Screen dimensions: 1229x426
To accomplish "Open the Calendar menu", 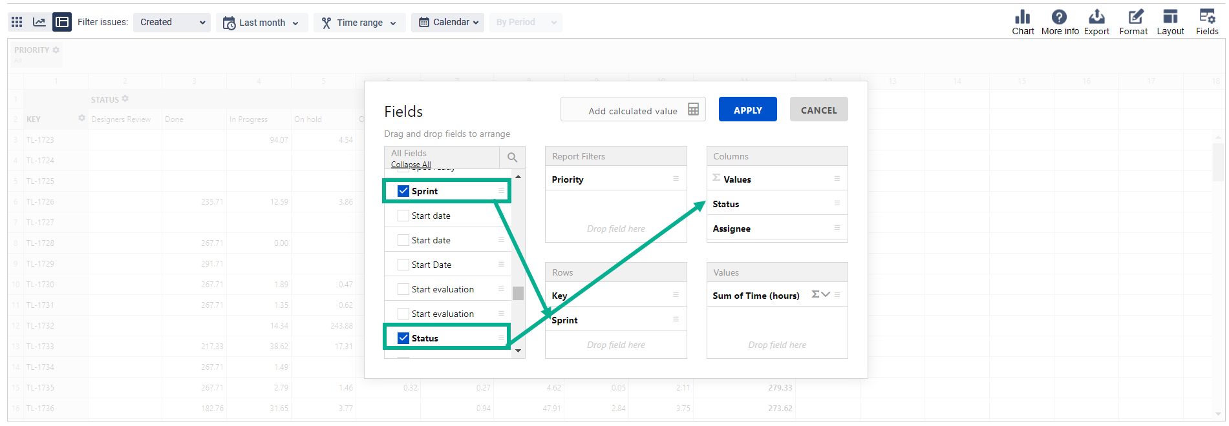I will 448,23.
